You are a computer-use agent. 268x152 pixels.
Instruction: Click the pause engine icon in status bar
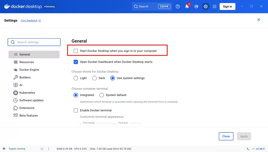42,149
